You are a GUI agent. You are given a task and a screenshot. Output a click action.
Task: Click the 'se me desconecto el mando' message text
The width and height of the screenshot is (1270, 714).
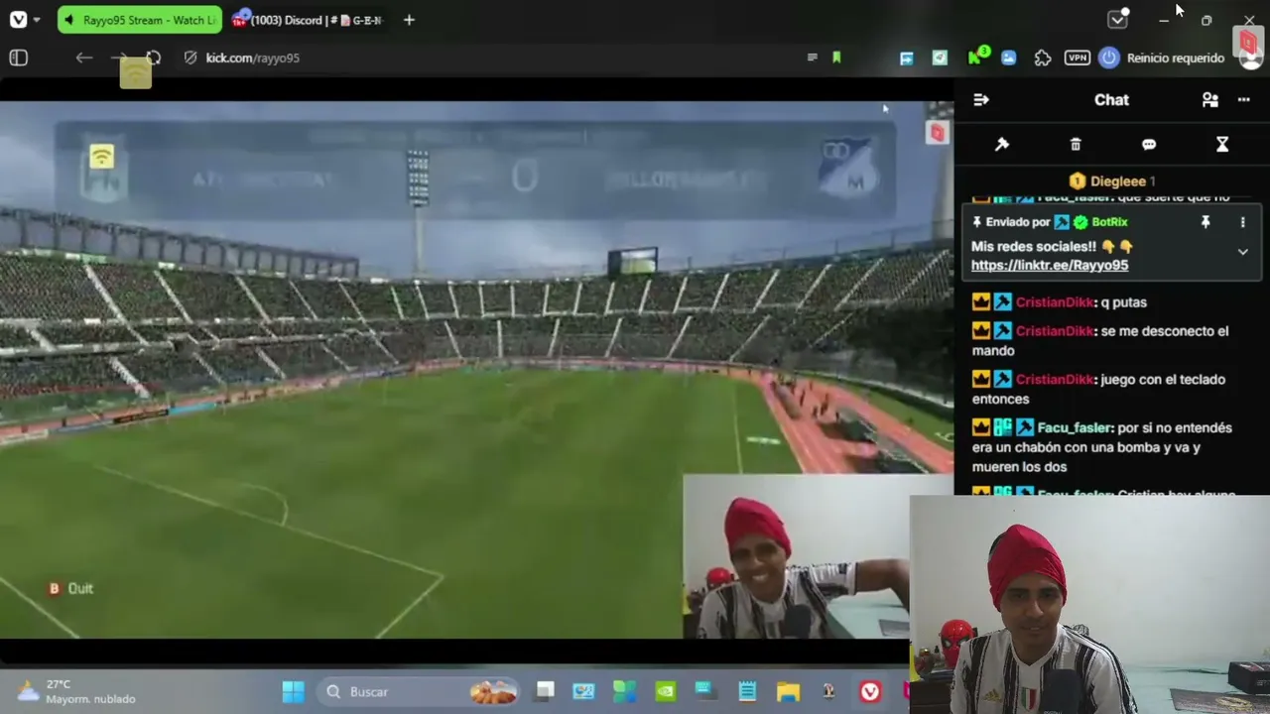pyautogui.click(x=1100, y=340)
